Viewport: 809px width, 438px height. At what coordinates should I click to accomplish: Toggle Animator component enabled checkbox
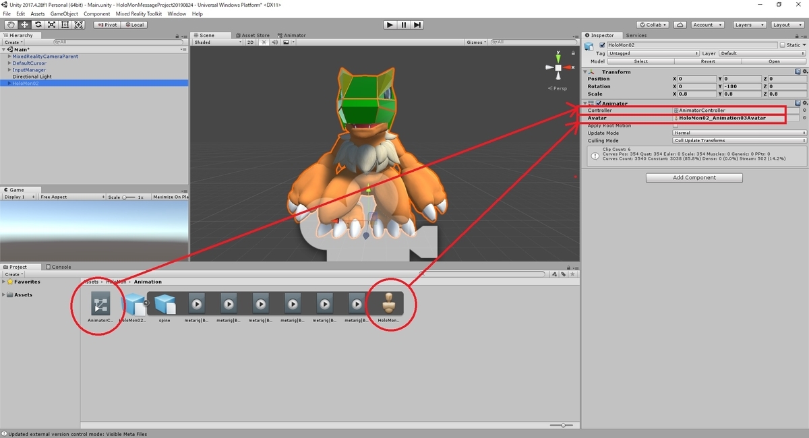pos(598,103)
